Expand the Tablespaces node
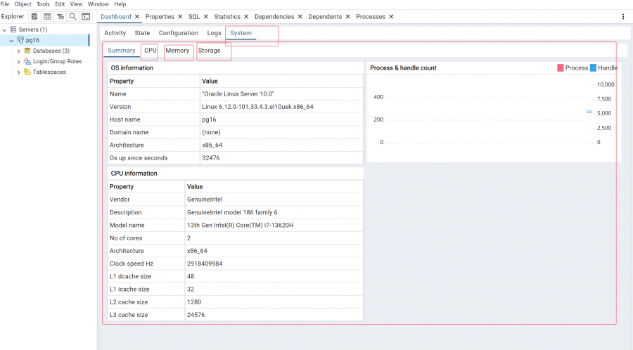Image resolution: width=633 pixels, height=350 pixels. 18,72
